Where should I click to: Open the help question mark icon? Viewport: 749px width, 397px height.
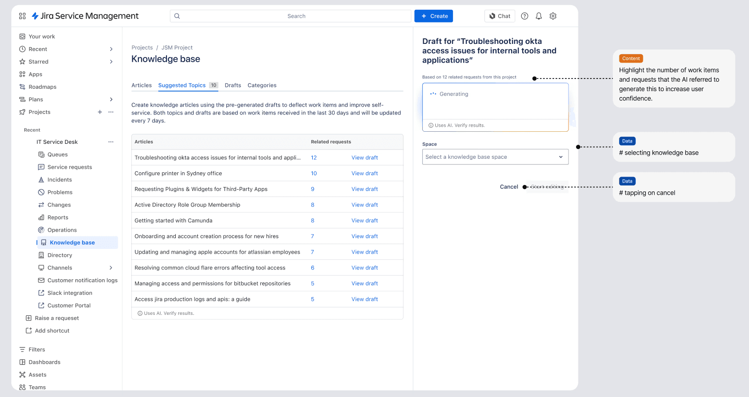click(525, 16)
